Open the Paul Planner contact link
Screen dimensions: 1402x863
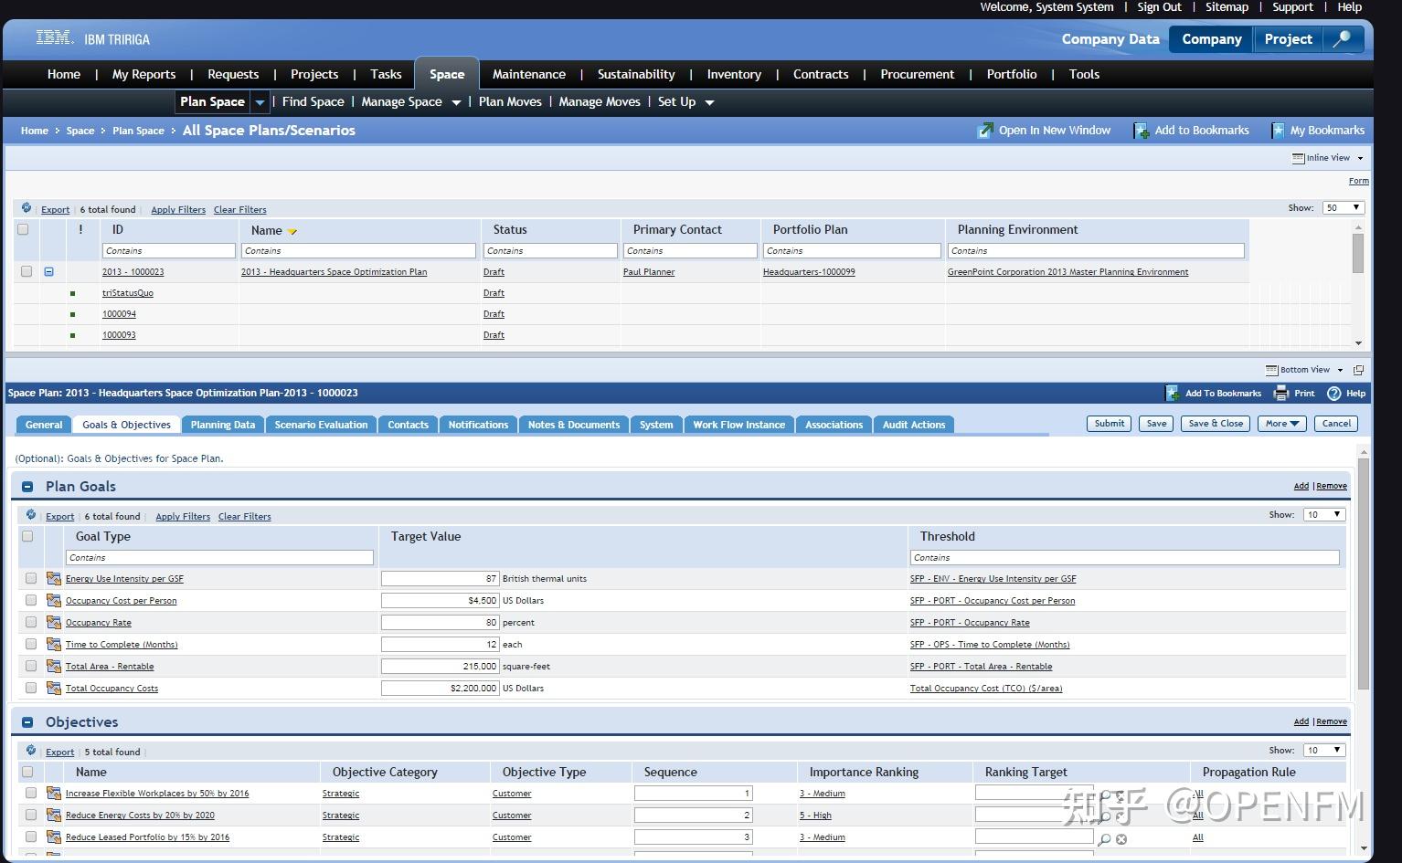click(648, 272)
